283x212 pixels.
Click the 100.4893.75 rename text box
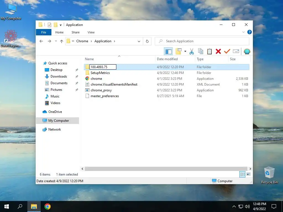[x=103, y=67]
